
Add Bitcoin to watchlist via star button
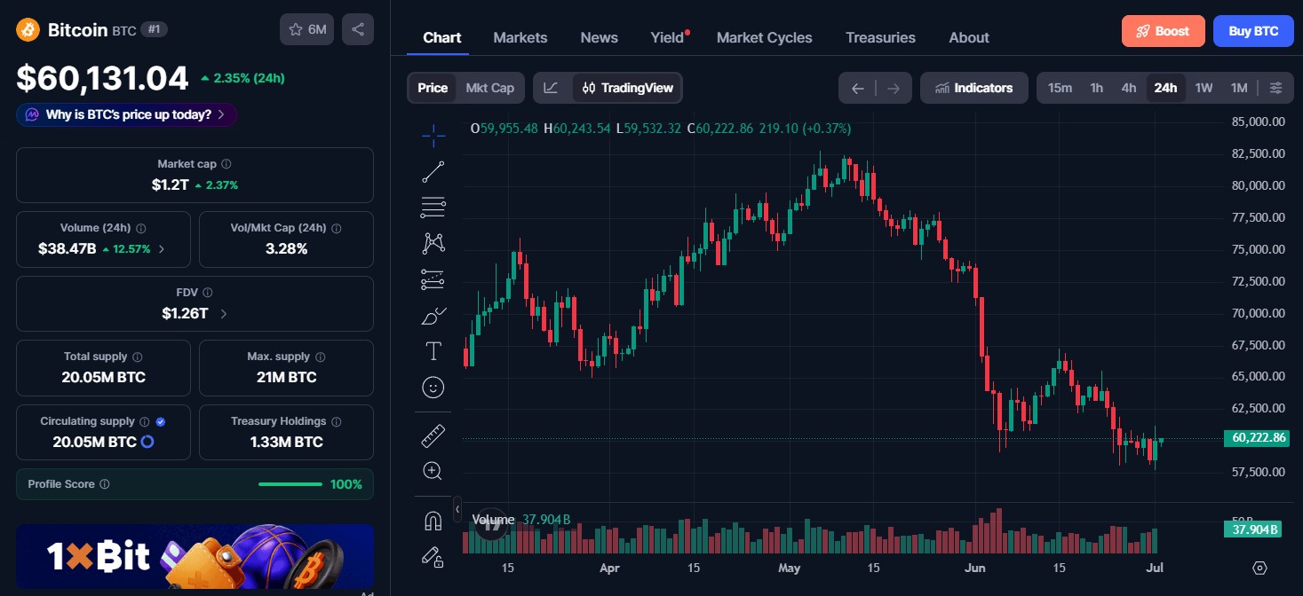306,29
